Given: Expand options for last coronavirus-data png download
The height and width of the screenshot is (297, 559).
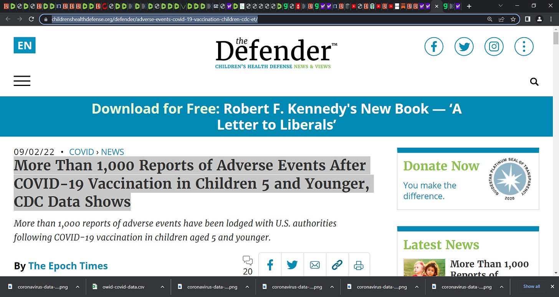Looking at the screenshot, I should (501, 287).
